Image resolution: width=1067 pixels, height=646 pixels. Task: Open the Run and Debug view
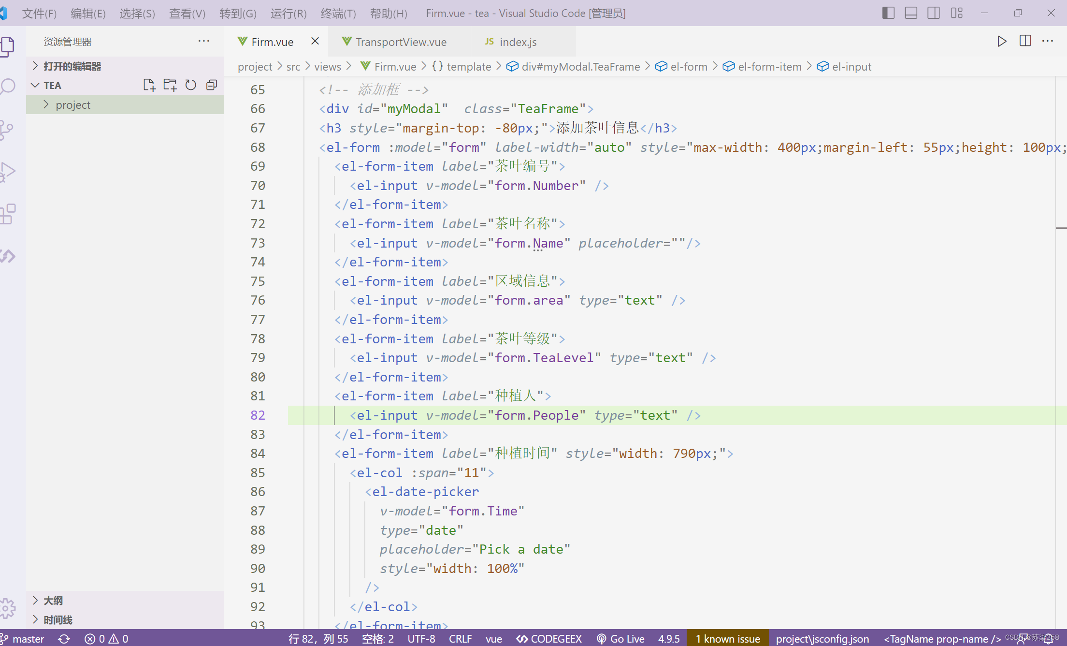[7, 171]
